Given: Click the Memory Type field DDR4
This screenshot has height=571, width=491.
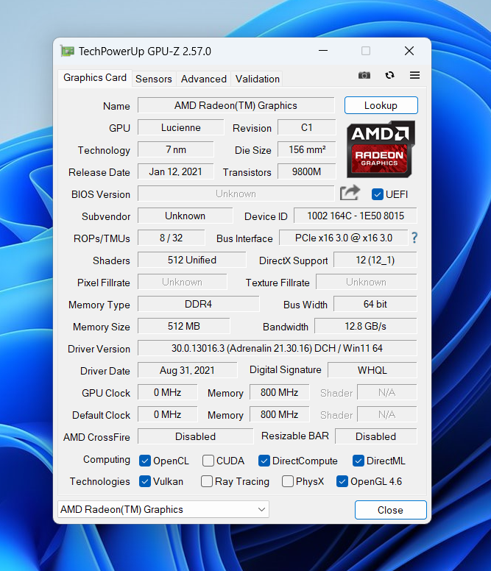Looking at the screenshot, I should (199, 304).
